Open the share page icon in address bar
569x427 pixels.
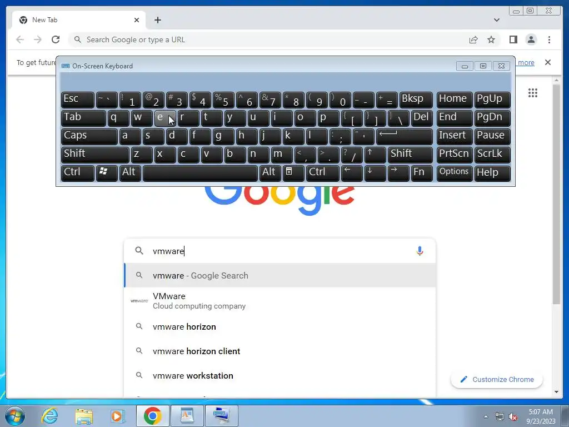pos(473,39)
